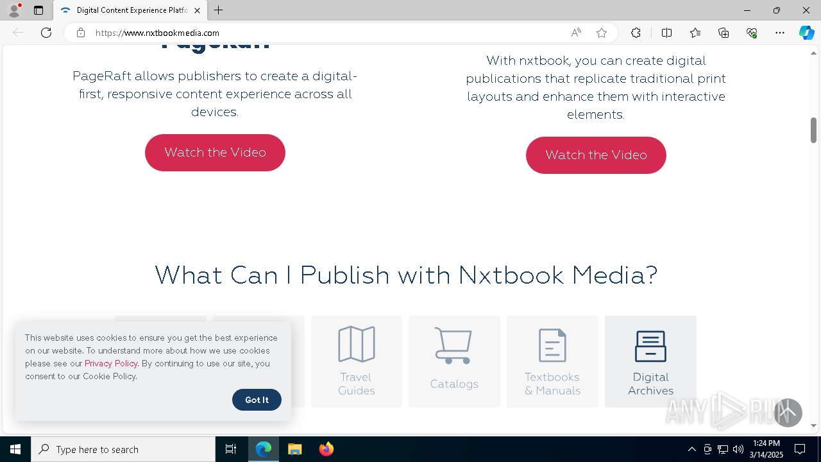Open Collections icon in toolbar
The width and height of the screenshot is (821, 462).
(724, 33)
